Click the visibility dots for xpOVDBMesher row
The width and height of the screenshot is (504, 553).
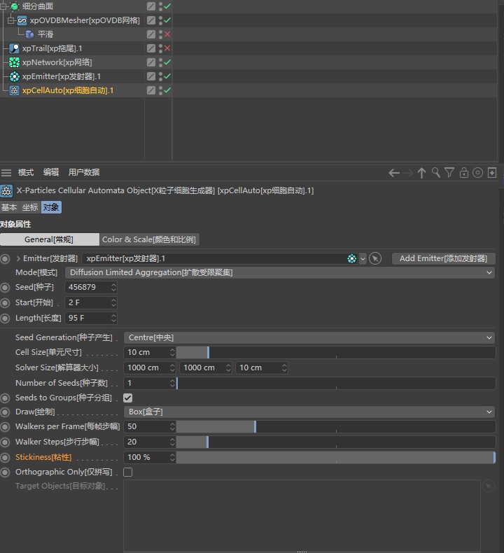160,20
